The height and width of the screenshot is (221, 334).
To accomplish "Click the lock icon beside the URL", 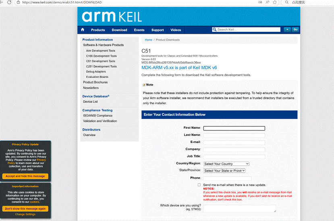I will tap(18, 2).
